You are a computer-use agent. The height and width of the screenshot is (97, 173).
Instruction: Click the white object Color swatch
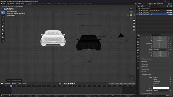[x=161, y=88]
